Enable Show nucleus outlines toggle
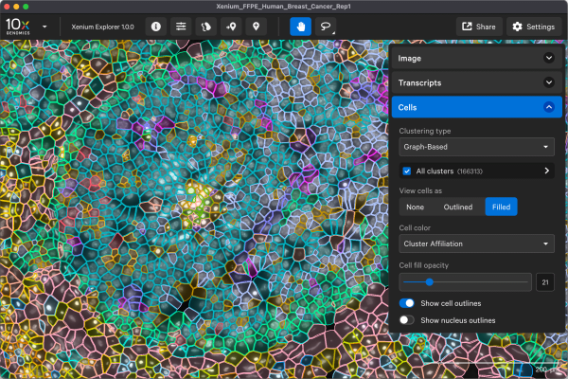568x379 pixels. point(408,320)
